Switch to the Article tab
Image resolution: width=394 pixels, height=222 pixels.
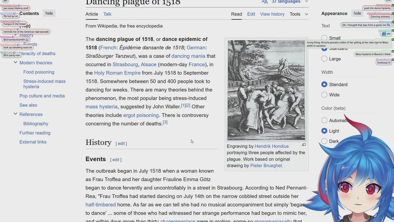tap(92, 14)
